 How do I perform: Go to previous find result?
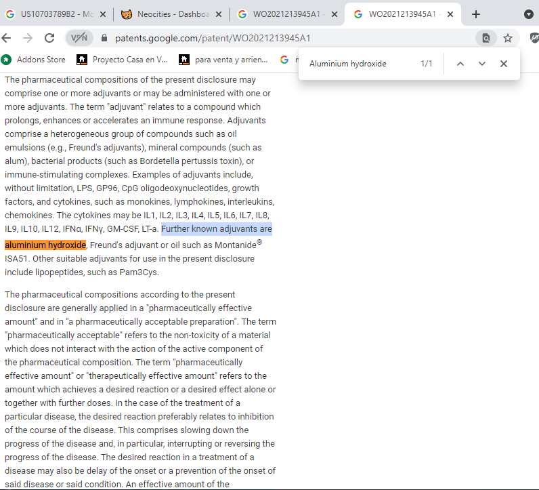tap(460, 64)
